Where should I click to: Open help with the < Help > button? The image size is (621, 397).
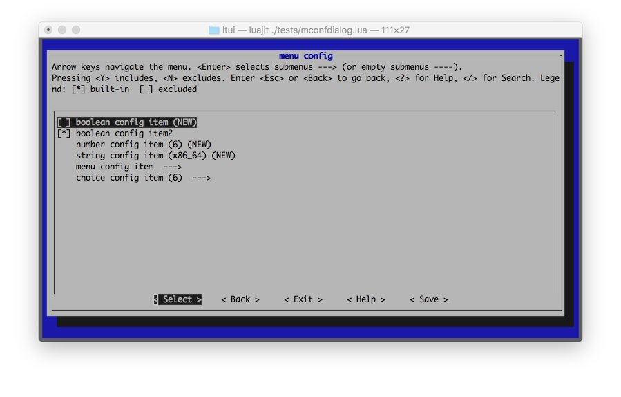pyautogui.click(x=366, y=299)
